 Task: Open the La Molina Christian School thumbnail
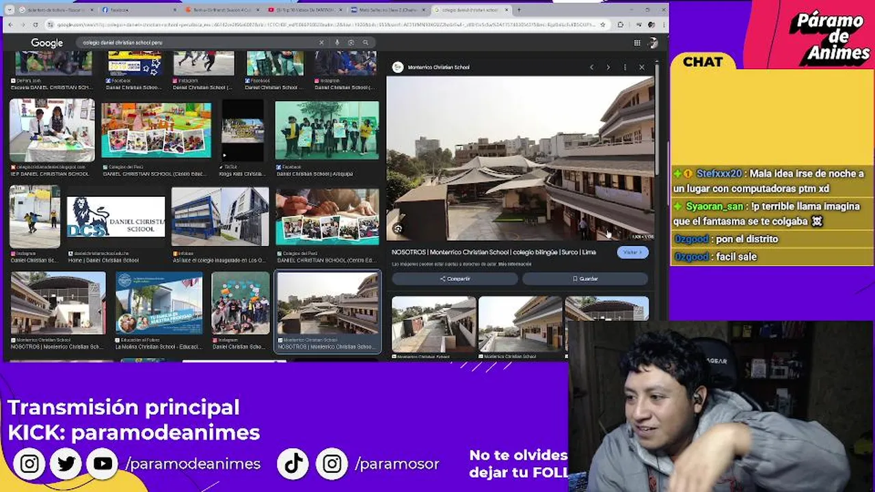coord(159,303)
